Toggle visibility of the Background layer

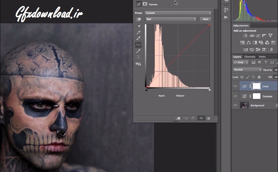235,105
